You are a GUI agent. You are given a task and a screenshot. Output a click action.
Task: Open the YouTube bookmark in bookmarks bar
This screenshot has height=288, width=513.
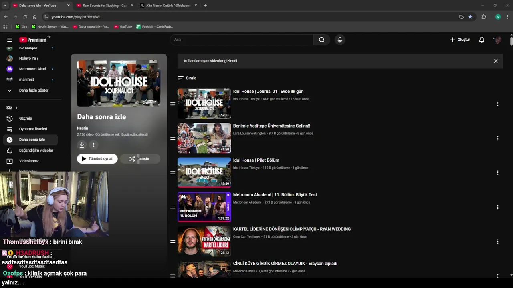tap(123, 27)
